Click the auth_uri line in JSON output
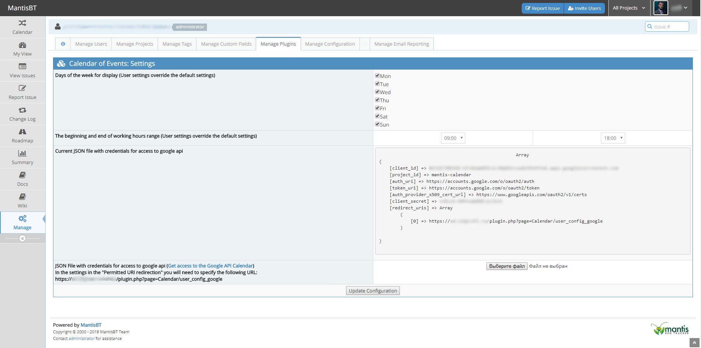The height and width of the screenshot is (348, 701). click(x=462, y=181)
